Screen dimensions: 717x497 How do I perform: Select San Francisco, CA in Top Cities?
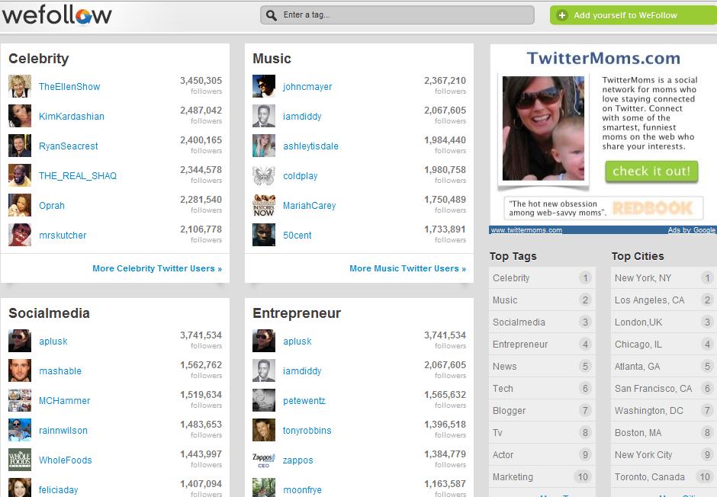point(664,388)
